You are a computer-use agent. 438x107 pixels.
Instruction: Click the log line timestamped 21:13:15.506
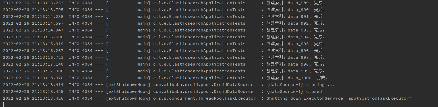(164, 37)
